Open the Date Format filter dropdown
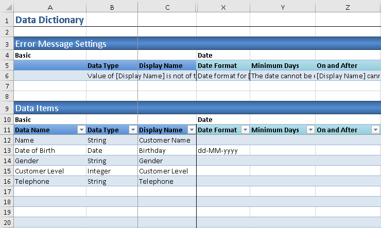 point(245,130)
